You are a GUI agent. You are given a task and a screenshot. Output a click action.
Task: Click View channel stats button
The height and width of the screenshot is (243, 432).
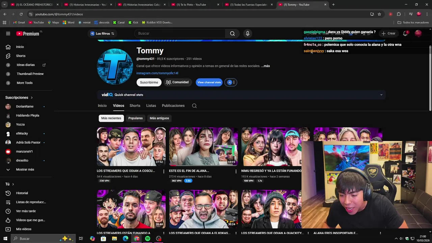coord(209,82)
